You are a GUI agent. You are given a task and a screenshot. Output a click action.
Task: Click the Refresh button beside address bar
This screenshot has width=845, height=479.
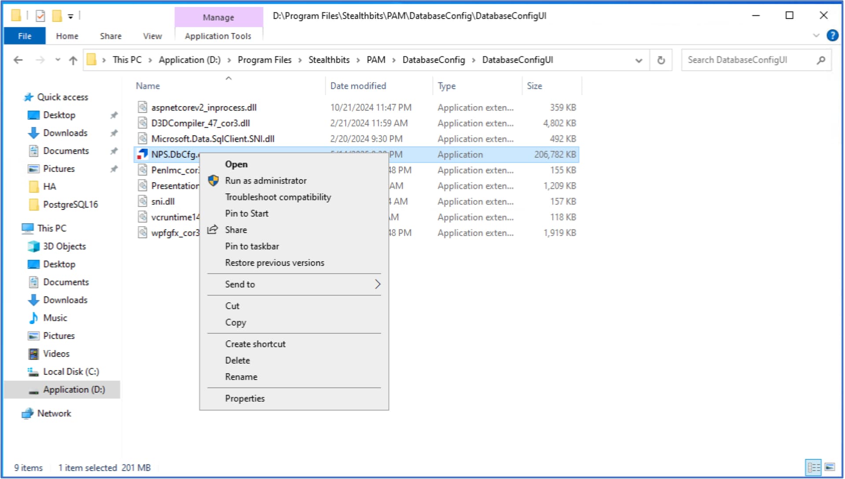pyautogui.click(x=661, y=60)
